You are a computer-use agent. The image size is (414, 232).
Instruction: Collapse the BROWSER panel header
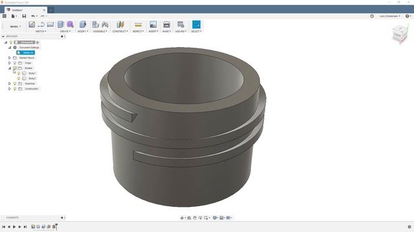tap(3, 36)
